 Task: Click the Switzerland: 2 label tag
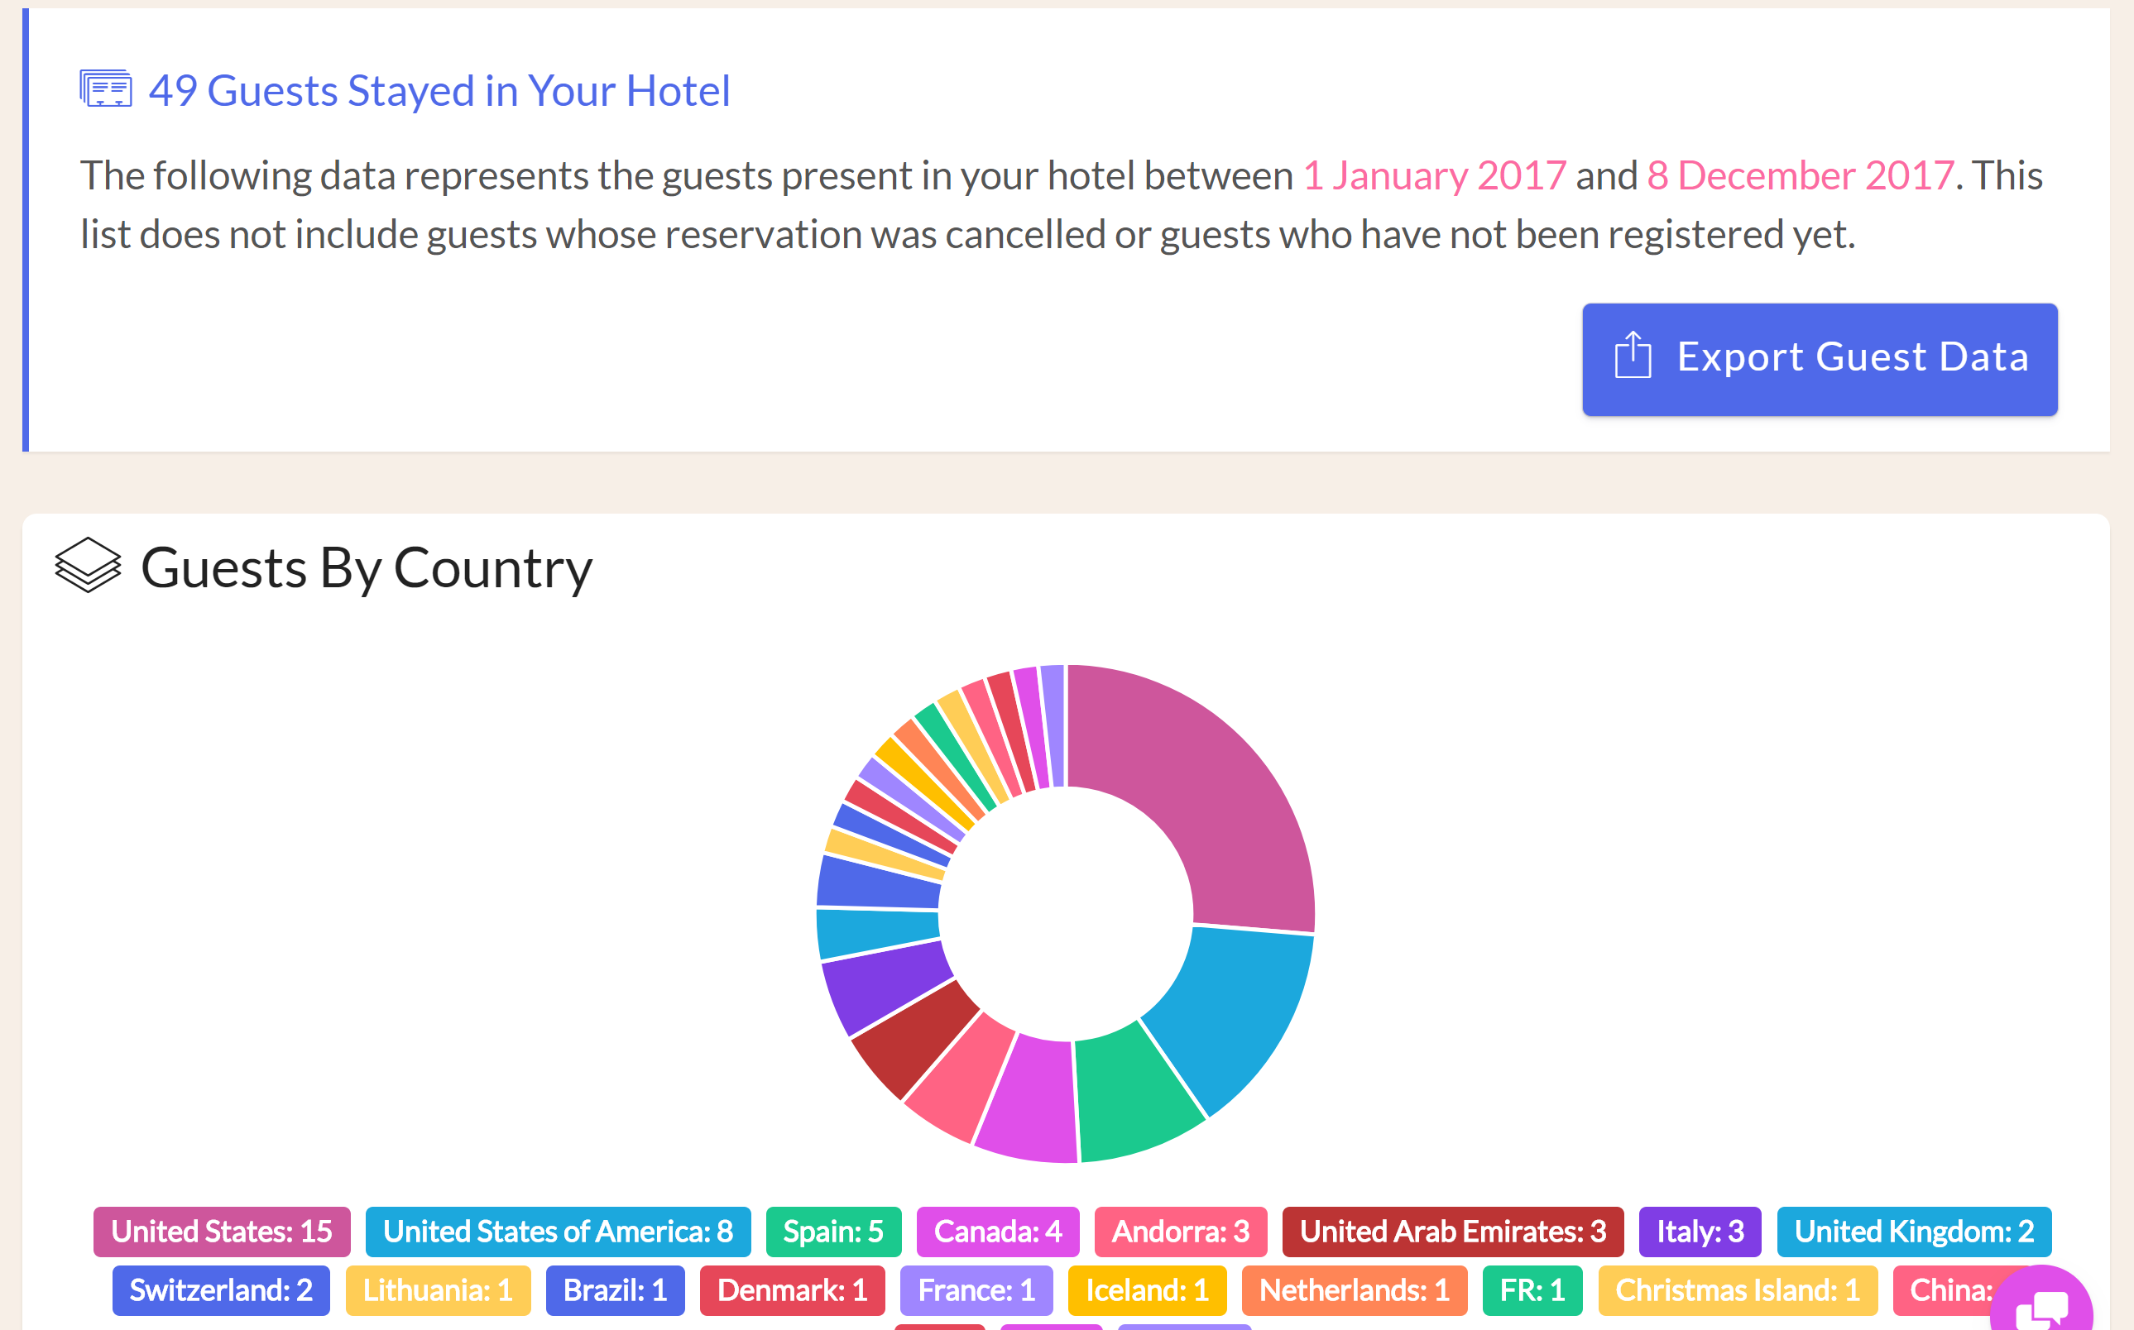tap(219, 1289)
